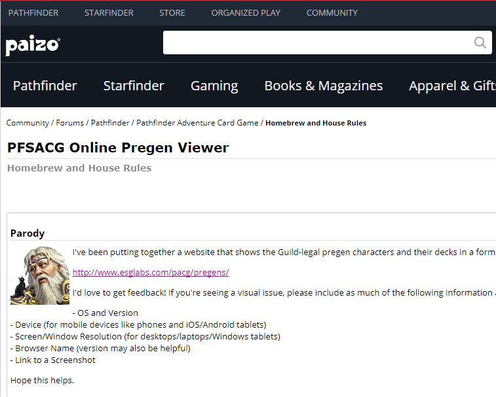Click the '- Link to a Screenshot' line
Screen dimensions: 496x397
(x=53, y=360)
